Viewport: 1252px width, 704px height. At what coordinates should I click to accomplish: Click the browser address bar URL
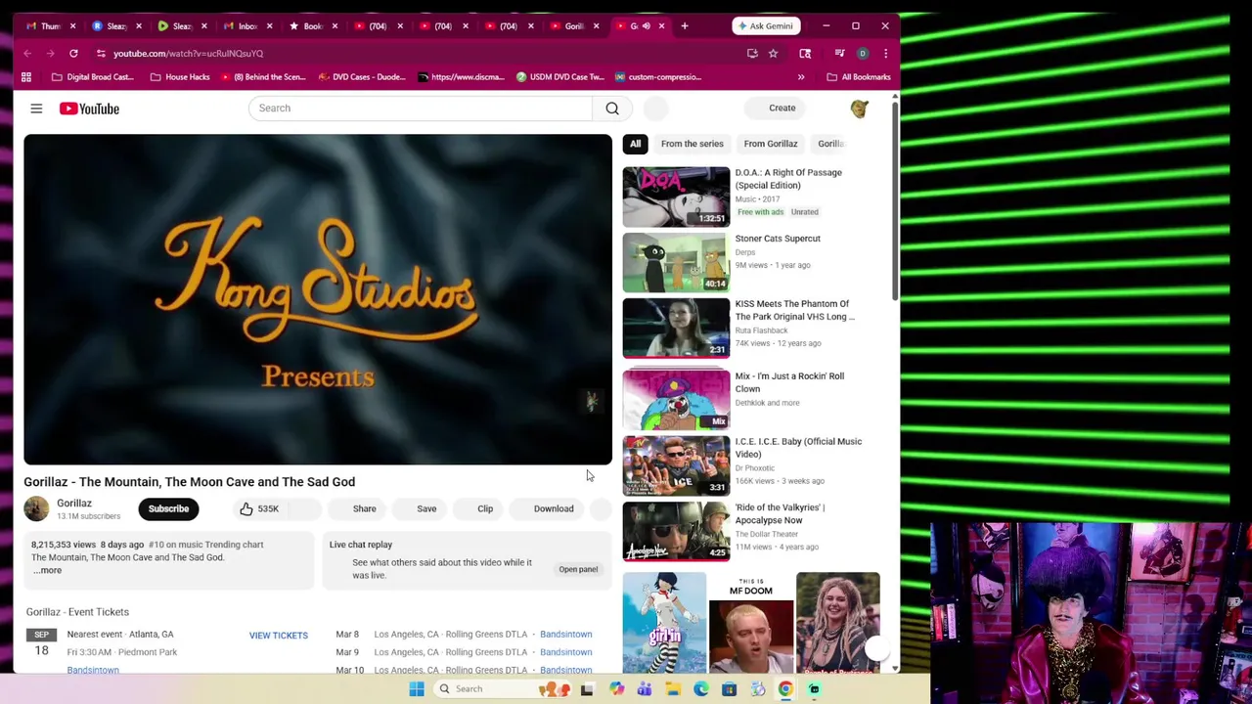[188, 54]
